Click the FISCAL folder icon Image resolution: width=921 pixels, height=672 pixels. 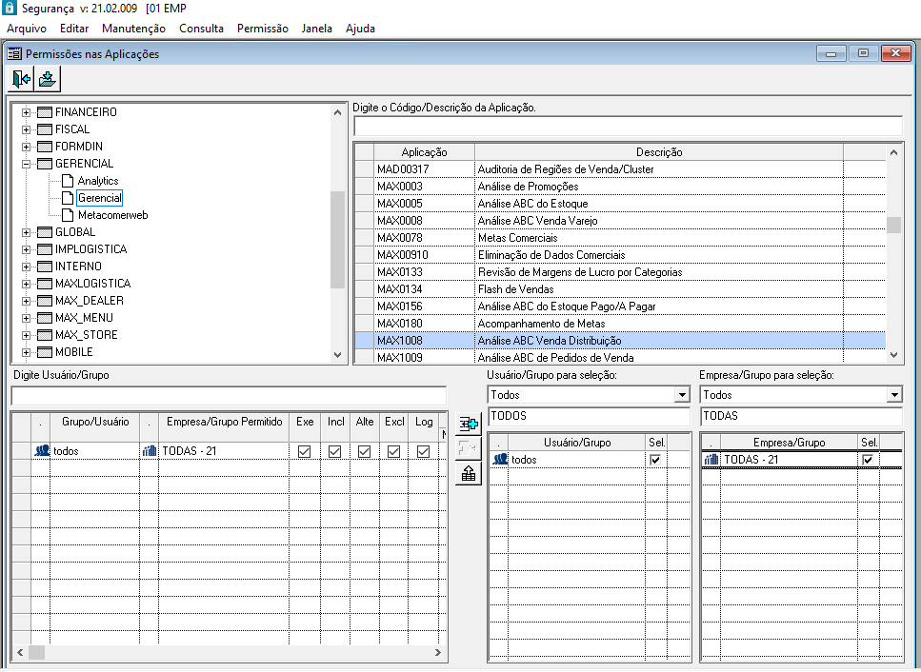45,129
